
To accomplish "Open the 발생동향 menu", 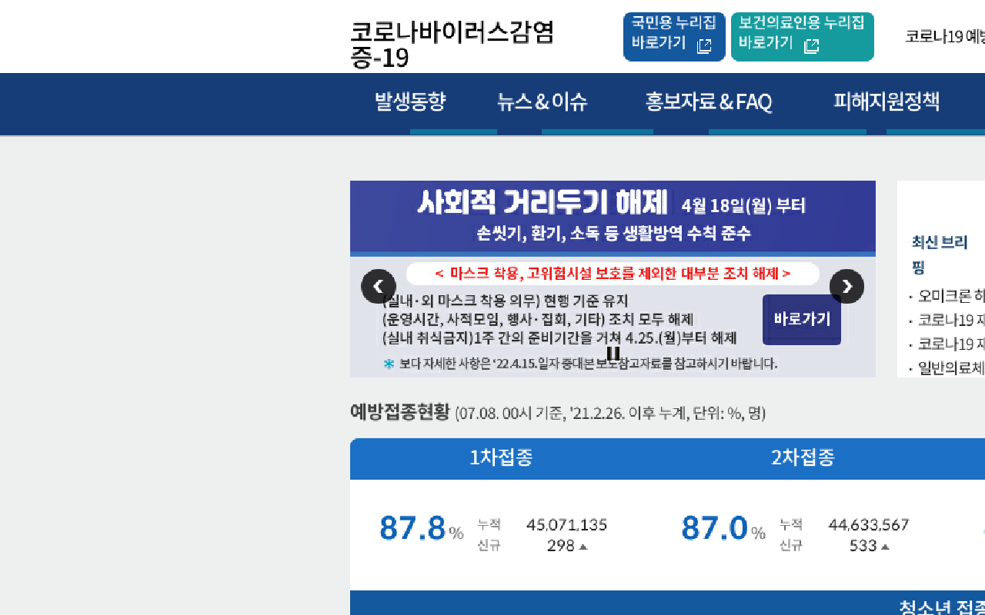I will click(x=410, y=101).
